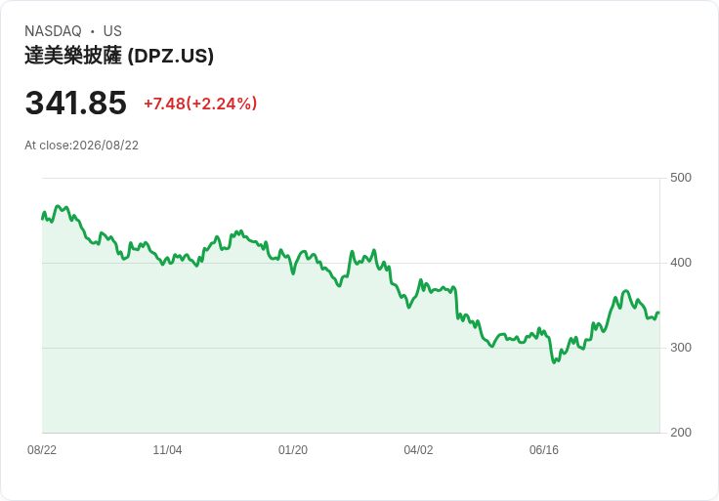
Task: Click the 06/16 date axis label
Action: click(x=544, y=450)
